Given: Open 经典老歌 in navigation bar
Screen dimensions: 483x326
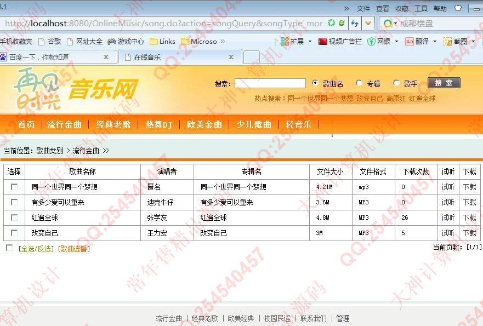Looking at the screenshot, I should tap(113, 125).
